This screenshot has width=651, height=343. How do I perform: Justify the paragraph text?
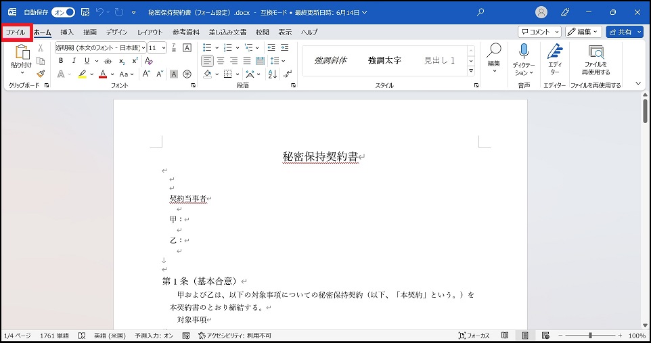point(247,61)
